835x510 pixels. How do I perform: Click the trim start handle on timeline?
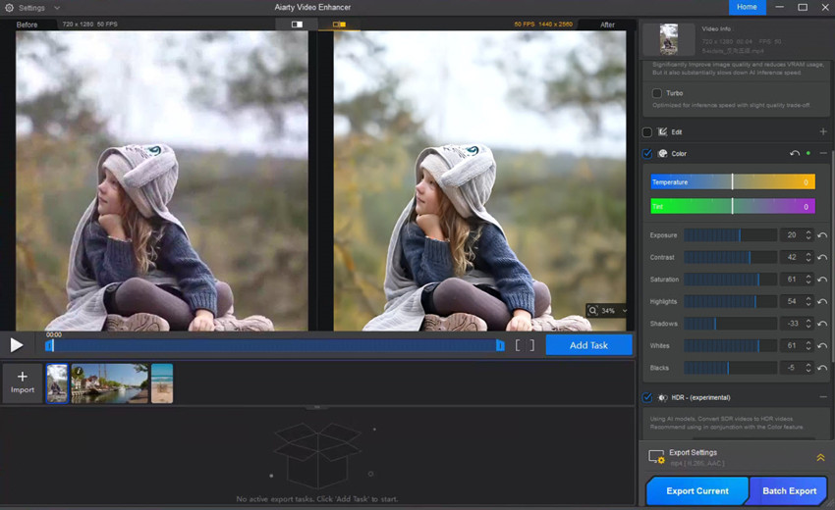[49, 345]
